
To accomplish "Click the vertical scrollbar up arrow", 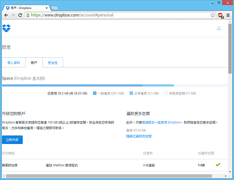I will (230, 22).
